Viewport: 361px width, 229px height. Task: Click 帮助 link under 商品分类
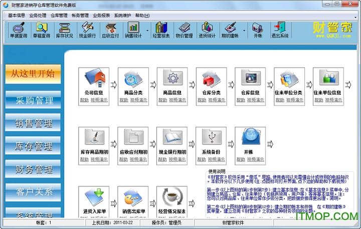124,100
